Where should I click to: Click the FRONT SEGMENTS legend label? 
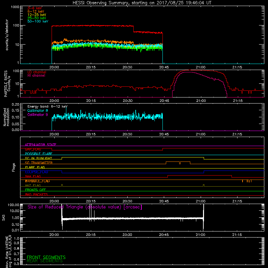click(46, 257)
